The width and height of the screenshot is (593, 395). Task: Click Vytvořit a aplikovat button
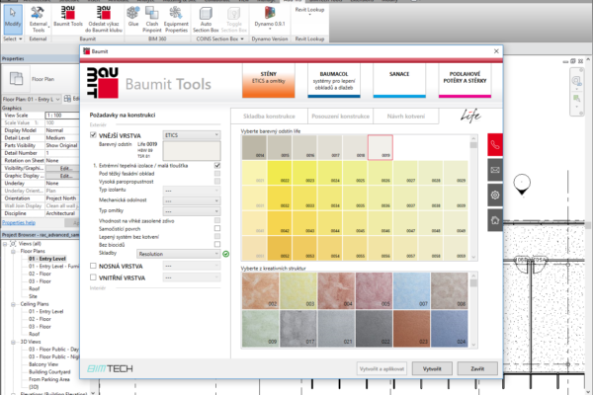coord(381,368)
